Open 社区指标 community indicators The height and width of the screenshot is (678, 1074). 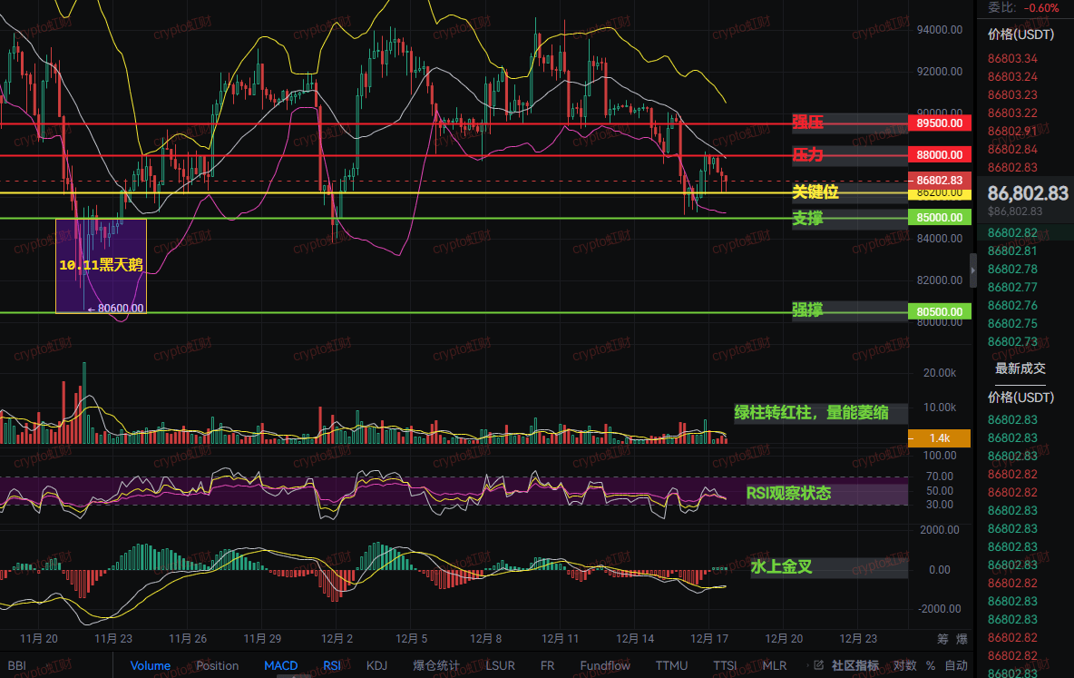click(854, 665)
